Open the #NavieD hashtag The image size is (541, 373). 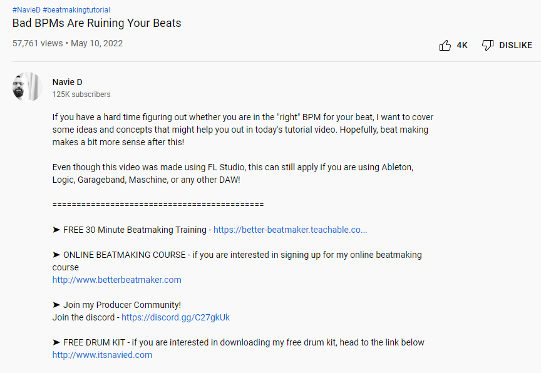pos(26,10)
